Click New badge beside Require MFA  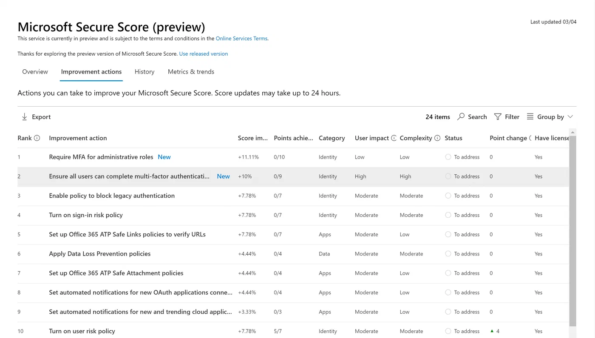164,157
